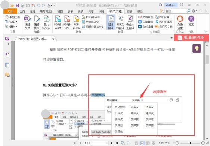
Task: Click the zoom in plus button
Action: tap(203, 143)
